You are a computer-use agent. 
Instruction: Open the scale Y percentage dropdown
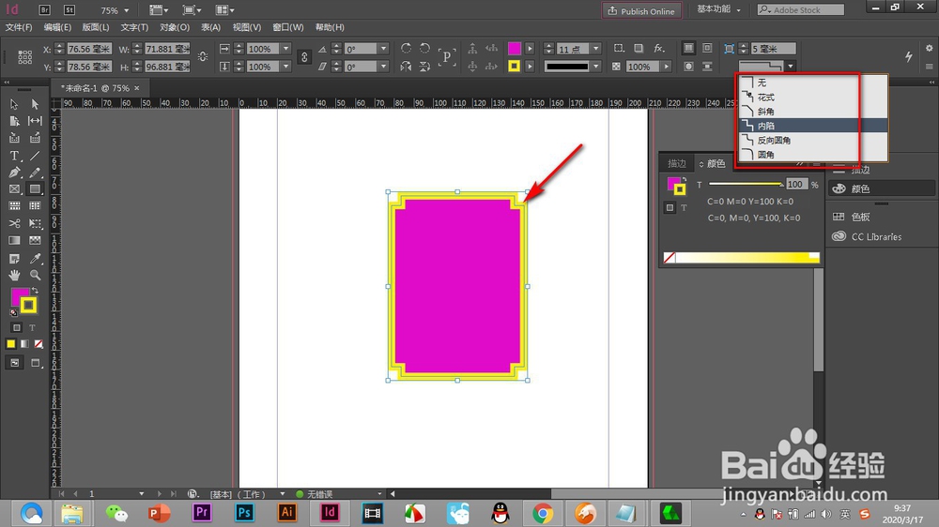tap(285, 67)
